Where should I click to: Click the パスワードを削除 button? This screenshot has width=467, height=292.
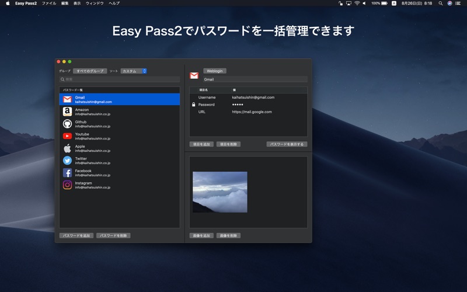point(113,236)
